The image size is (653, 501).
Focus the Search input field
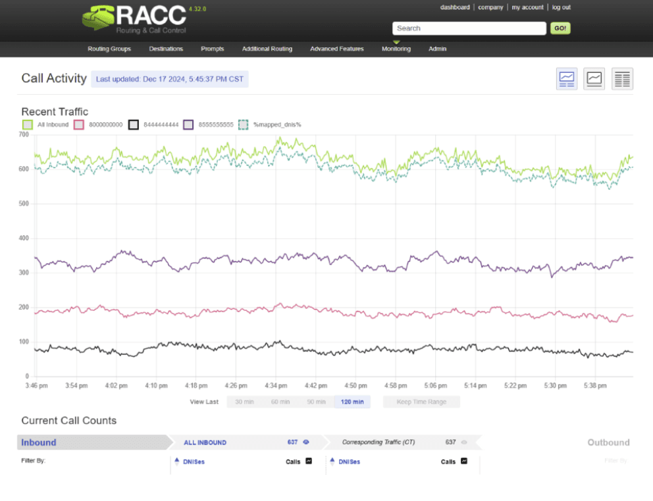point(469,28)
